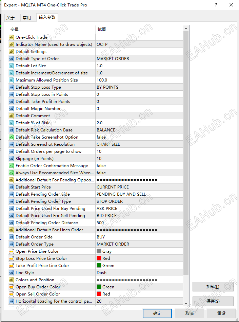Click the bool icon beside Enable Order Confirmation Message
Screen dimensions: 239x322
(x=11, y=166)
